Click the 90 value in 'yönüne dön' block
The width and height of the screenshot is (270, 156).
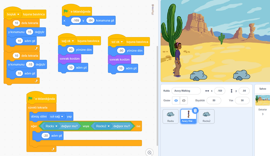pos(71,50)
